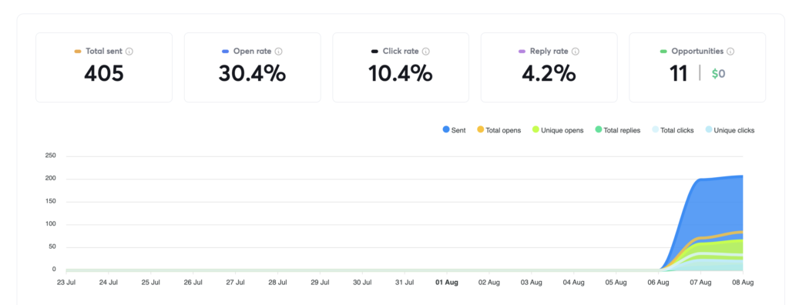The image size is (789, 305).
Task: Click the 06 Aug axis label
Action: click(658, 283)
